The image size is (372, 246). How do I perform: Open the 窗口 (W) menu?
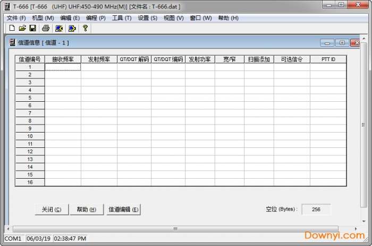(201, 18)
